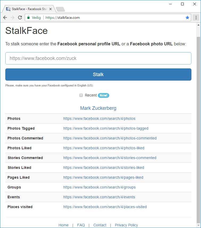The image size is (201, 228).
Task: Select the StalkFace tab
Action: pyautogui.click(x=28, y=9)
